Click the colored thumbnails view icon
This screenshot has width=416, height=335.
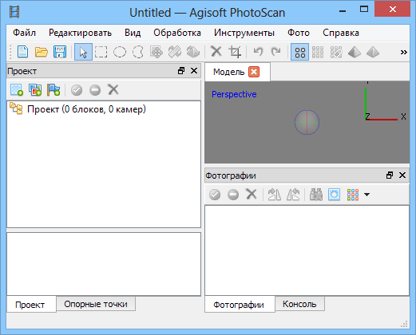pos(353,195)
